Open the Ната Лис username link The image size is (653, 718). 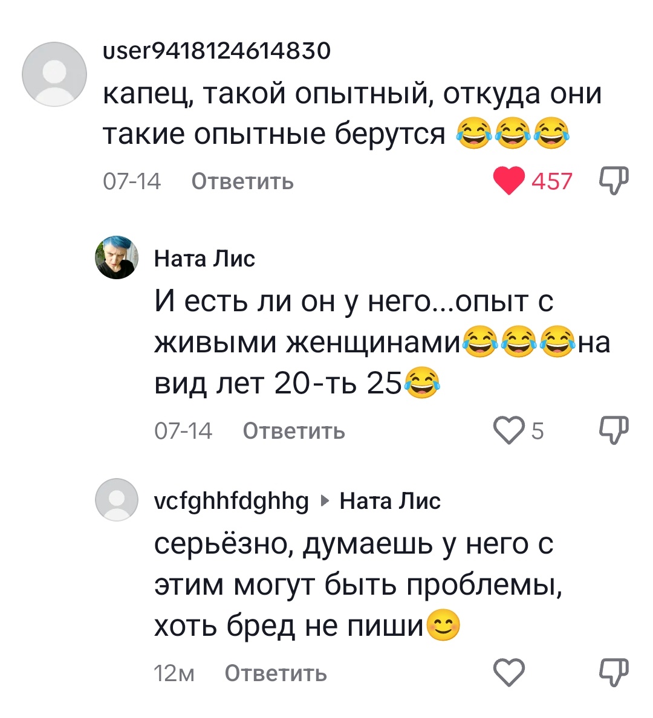pyautogui.click(x=203, y=259)
